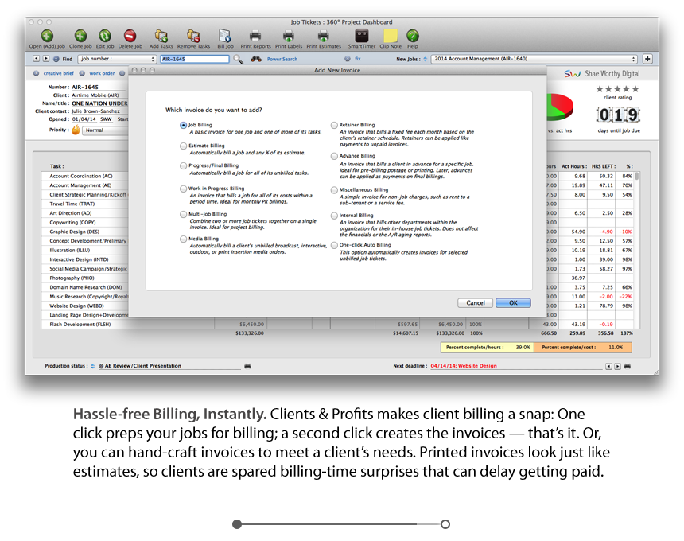Cancel the Add New Invoice dialog

[x=475, y=303]
